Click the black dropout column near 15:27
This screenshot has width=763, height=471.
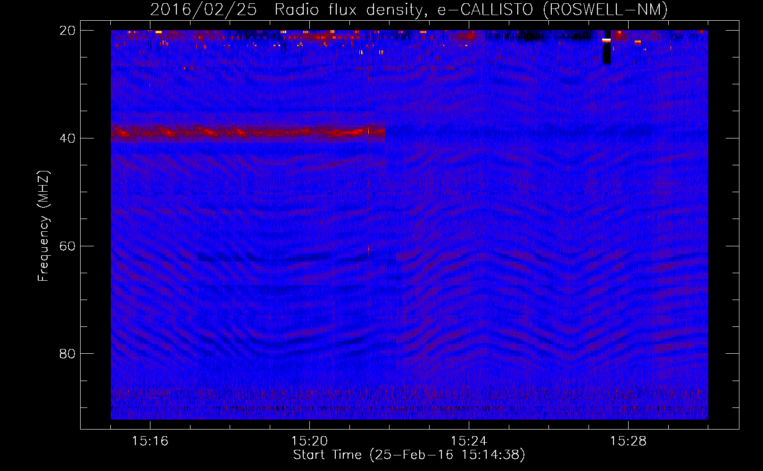tap(607, 47)
